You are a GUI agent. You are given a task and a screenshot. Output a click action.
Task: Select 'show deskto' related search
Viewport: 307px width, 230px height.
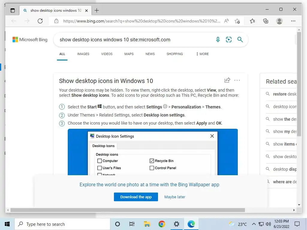pos(281,156)
